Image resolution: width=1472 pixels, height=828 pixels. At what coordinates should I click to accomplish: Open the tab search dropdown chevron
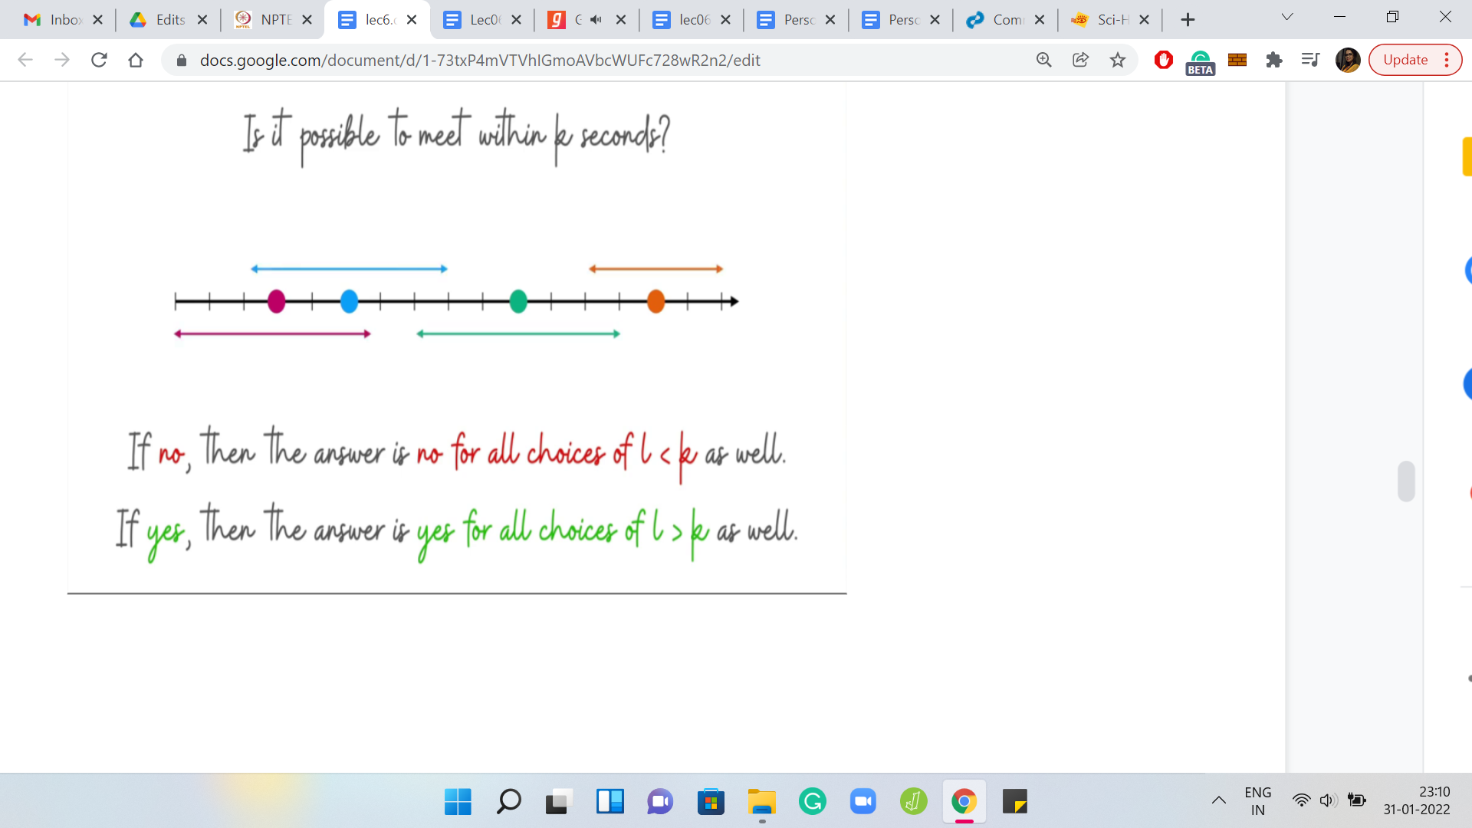coord(1287,17)
